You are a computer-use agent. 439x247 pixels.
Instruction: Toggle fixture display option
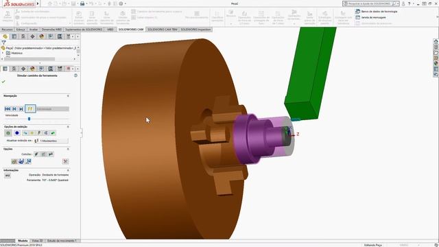pyautogui.click(x=39, y=133)
